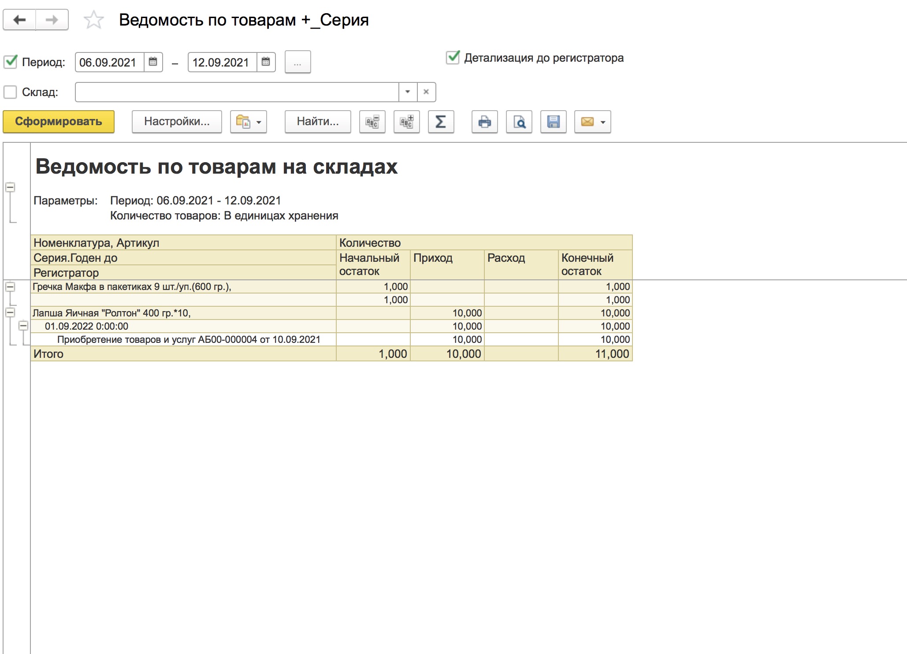Viewport: 907px width, 654px height.
Task: Click the forward navigation arrow
Action: tap(52, 20)
